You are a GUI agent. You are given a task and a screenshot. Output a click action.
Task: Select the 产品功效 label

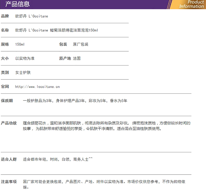(x=9, y=123)
